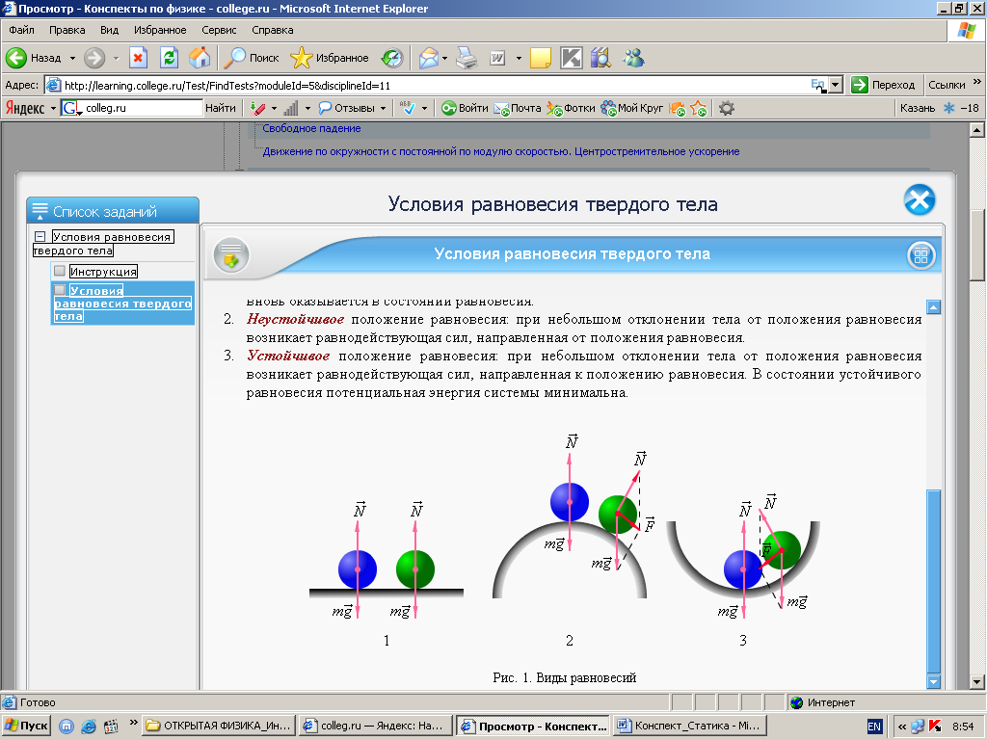Open Yandex bar settings gear
Image resolution: width=987 pixels, height=740 pixels.
(727, 108)
